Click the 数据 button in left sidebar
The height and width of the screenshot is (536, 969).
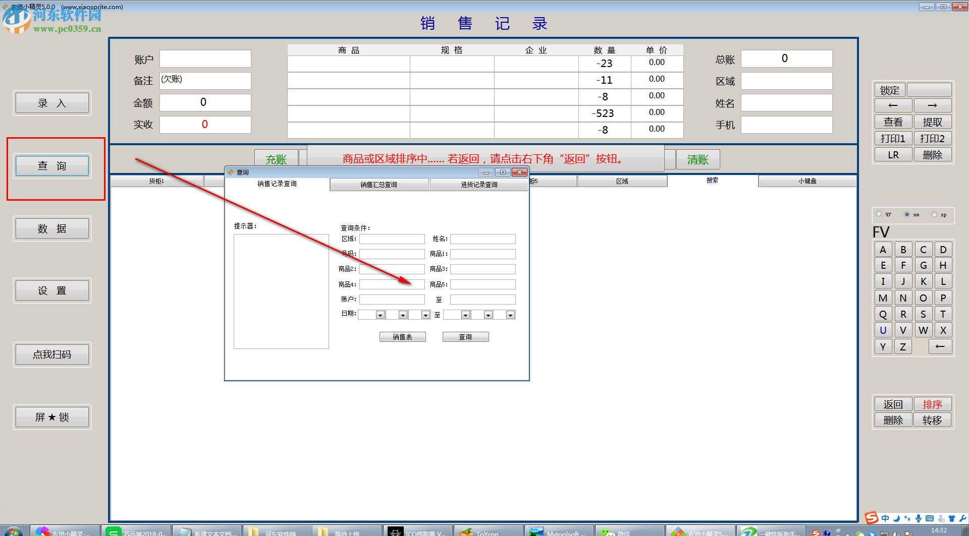tap(52, 229)
